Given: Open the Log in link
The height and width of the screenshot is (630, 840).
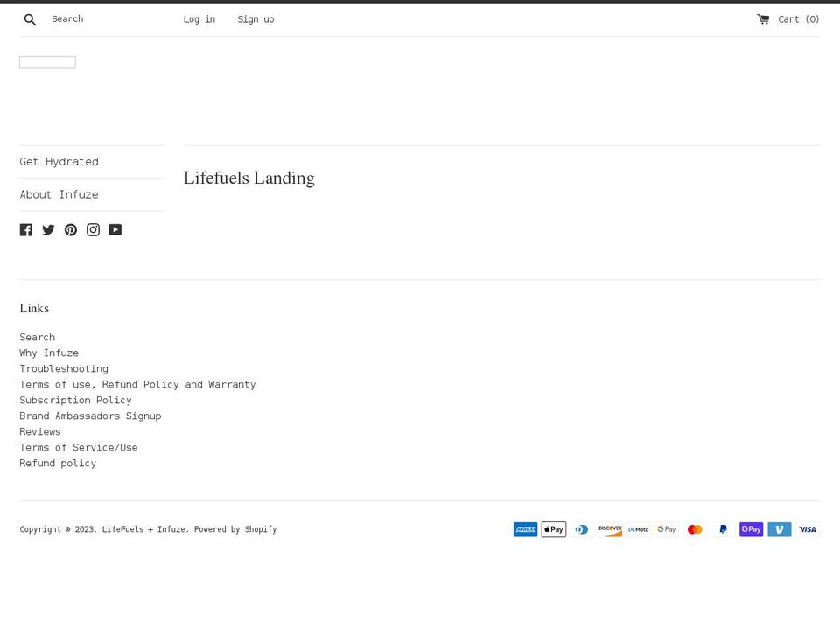Looking at the screenshot, I should [199, 19].
